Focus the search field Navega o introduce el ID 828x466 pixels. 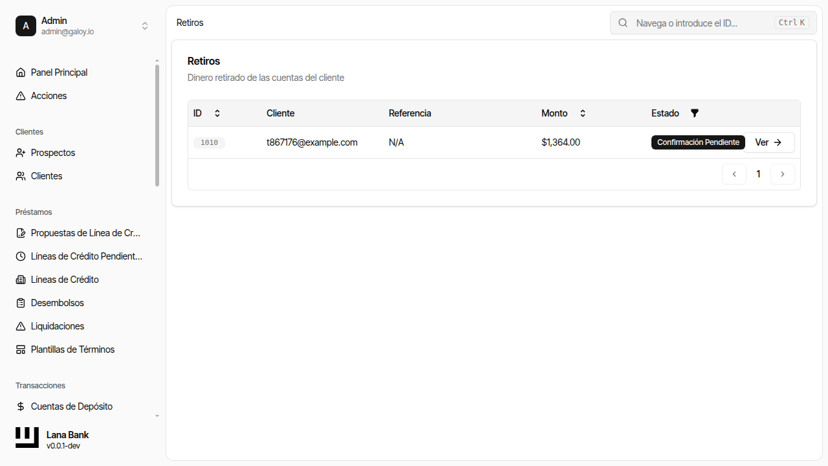(702, 23)
